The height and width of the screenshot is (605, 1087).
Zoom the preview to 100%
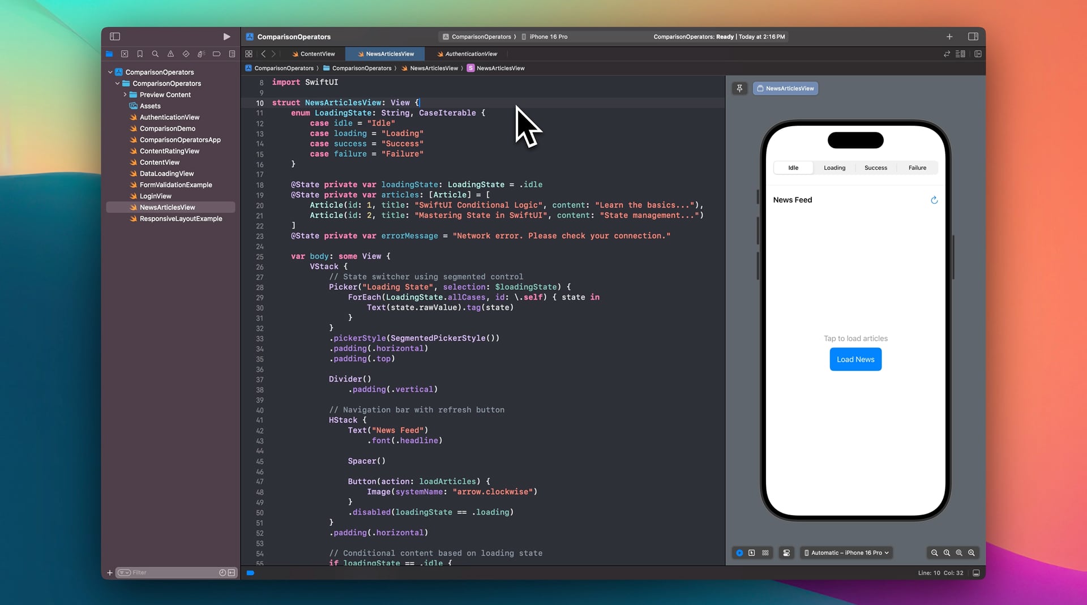[x=947, y=553]
